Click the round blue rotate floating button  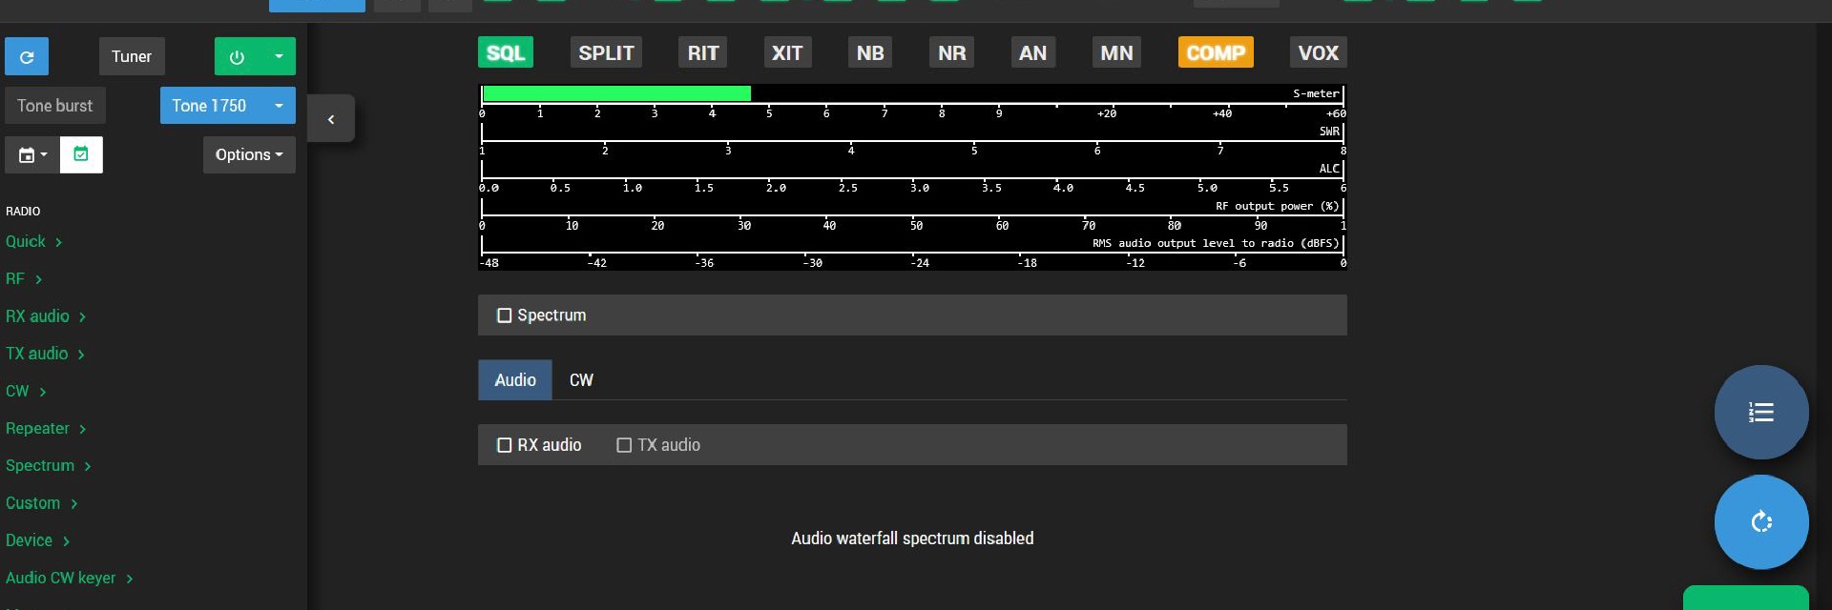click(x=1760, y=521)
